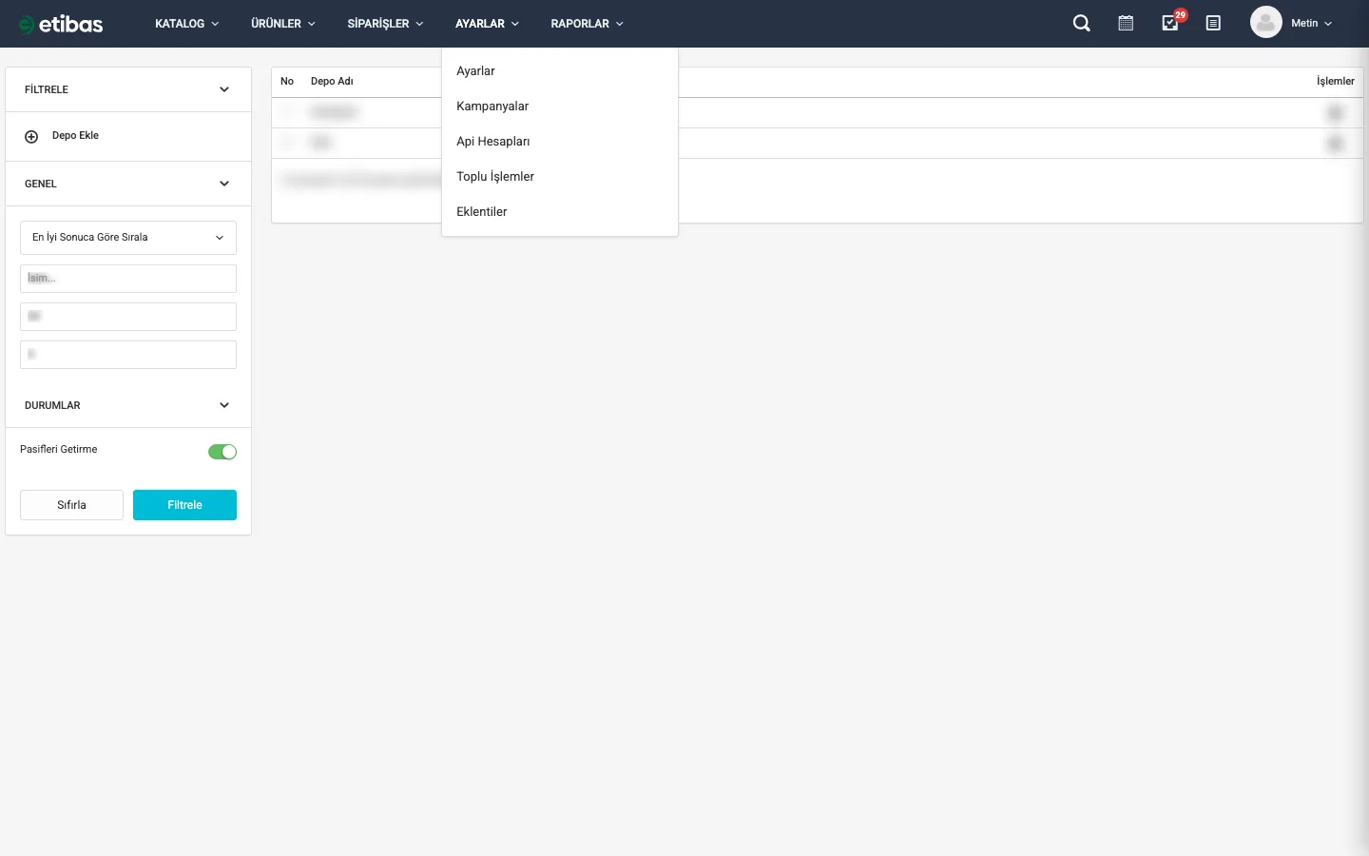Toggle the Pasifleri Getirme switch
The width and height of the screenshot is (1369, 856).
(x=222, y=452)
